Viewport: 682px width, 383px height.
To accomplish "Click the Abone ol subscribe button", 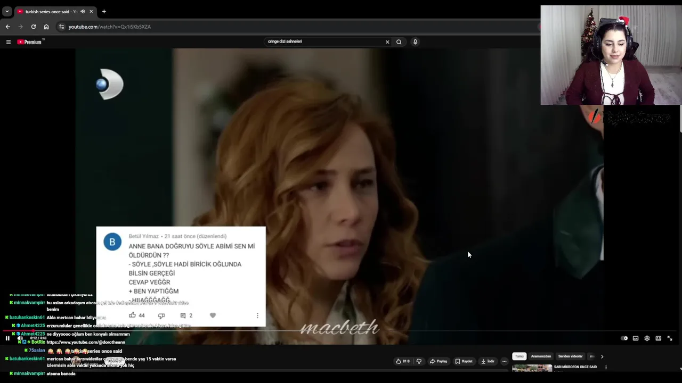I will point(115,361).
